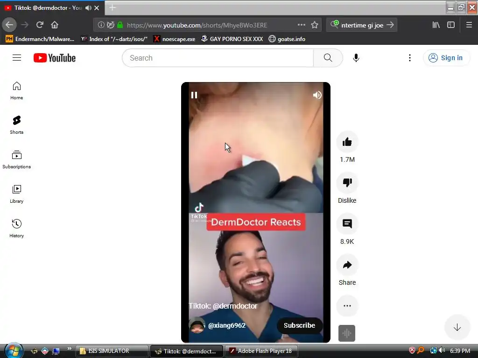The image size is (478, 358).
Task: Focus the YouTube Search box
Action: (x=218, y=58)
